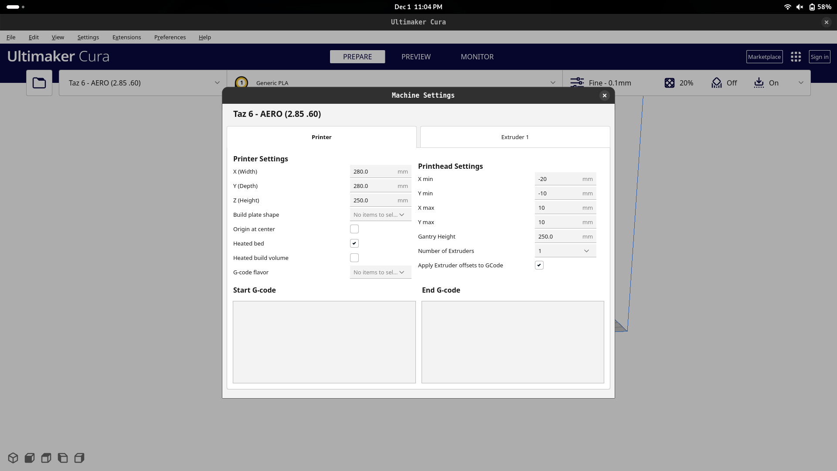Toggle Apply Extruder offsets to GCode
Image resolution: width=837 pixels, height=471 pixels.
(539, 265)
